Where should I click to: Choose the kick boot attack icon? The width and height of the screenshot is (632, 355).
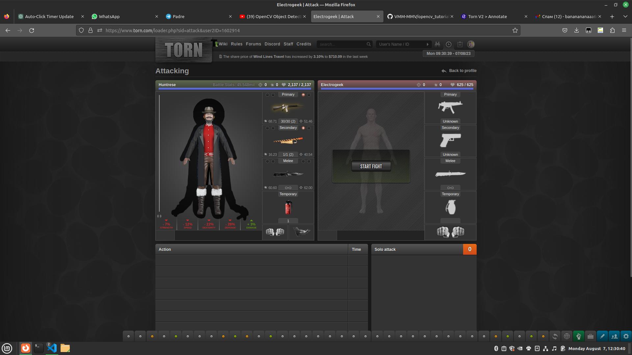click(x=301, y=232)
